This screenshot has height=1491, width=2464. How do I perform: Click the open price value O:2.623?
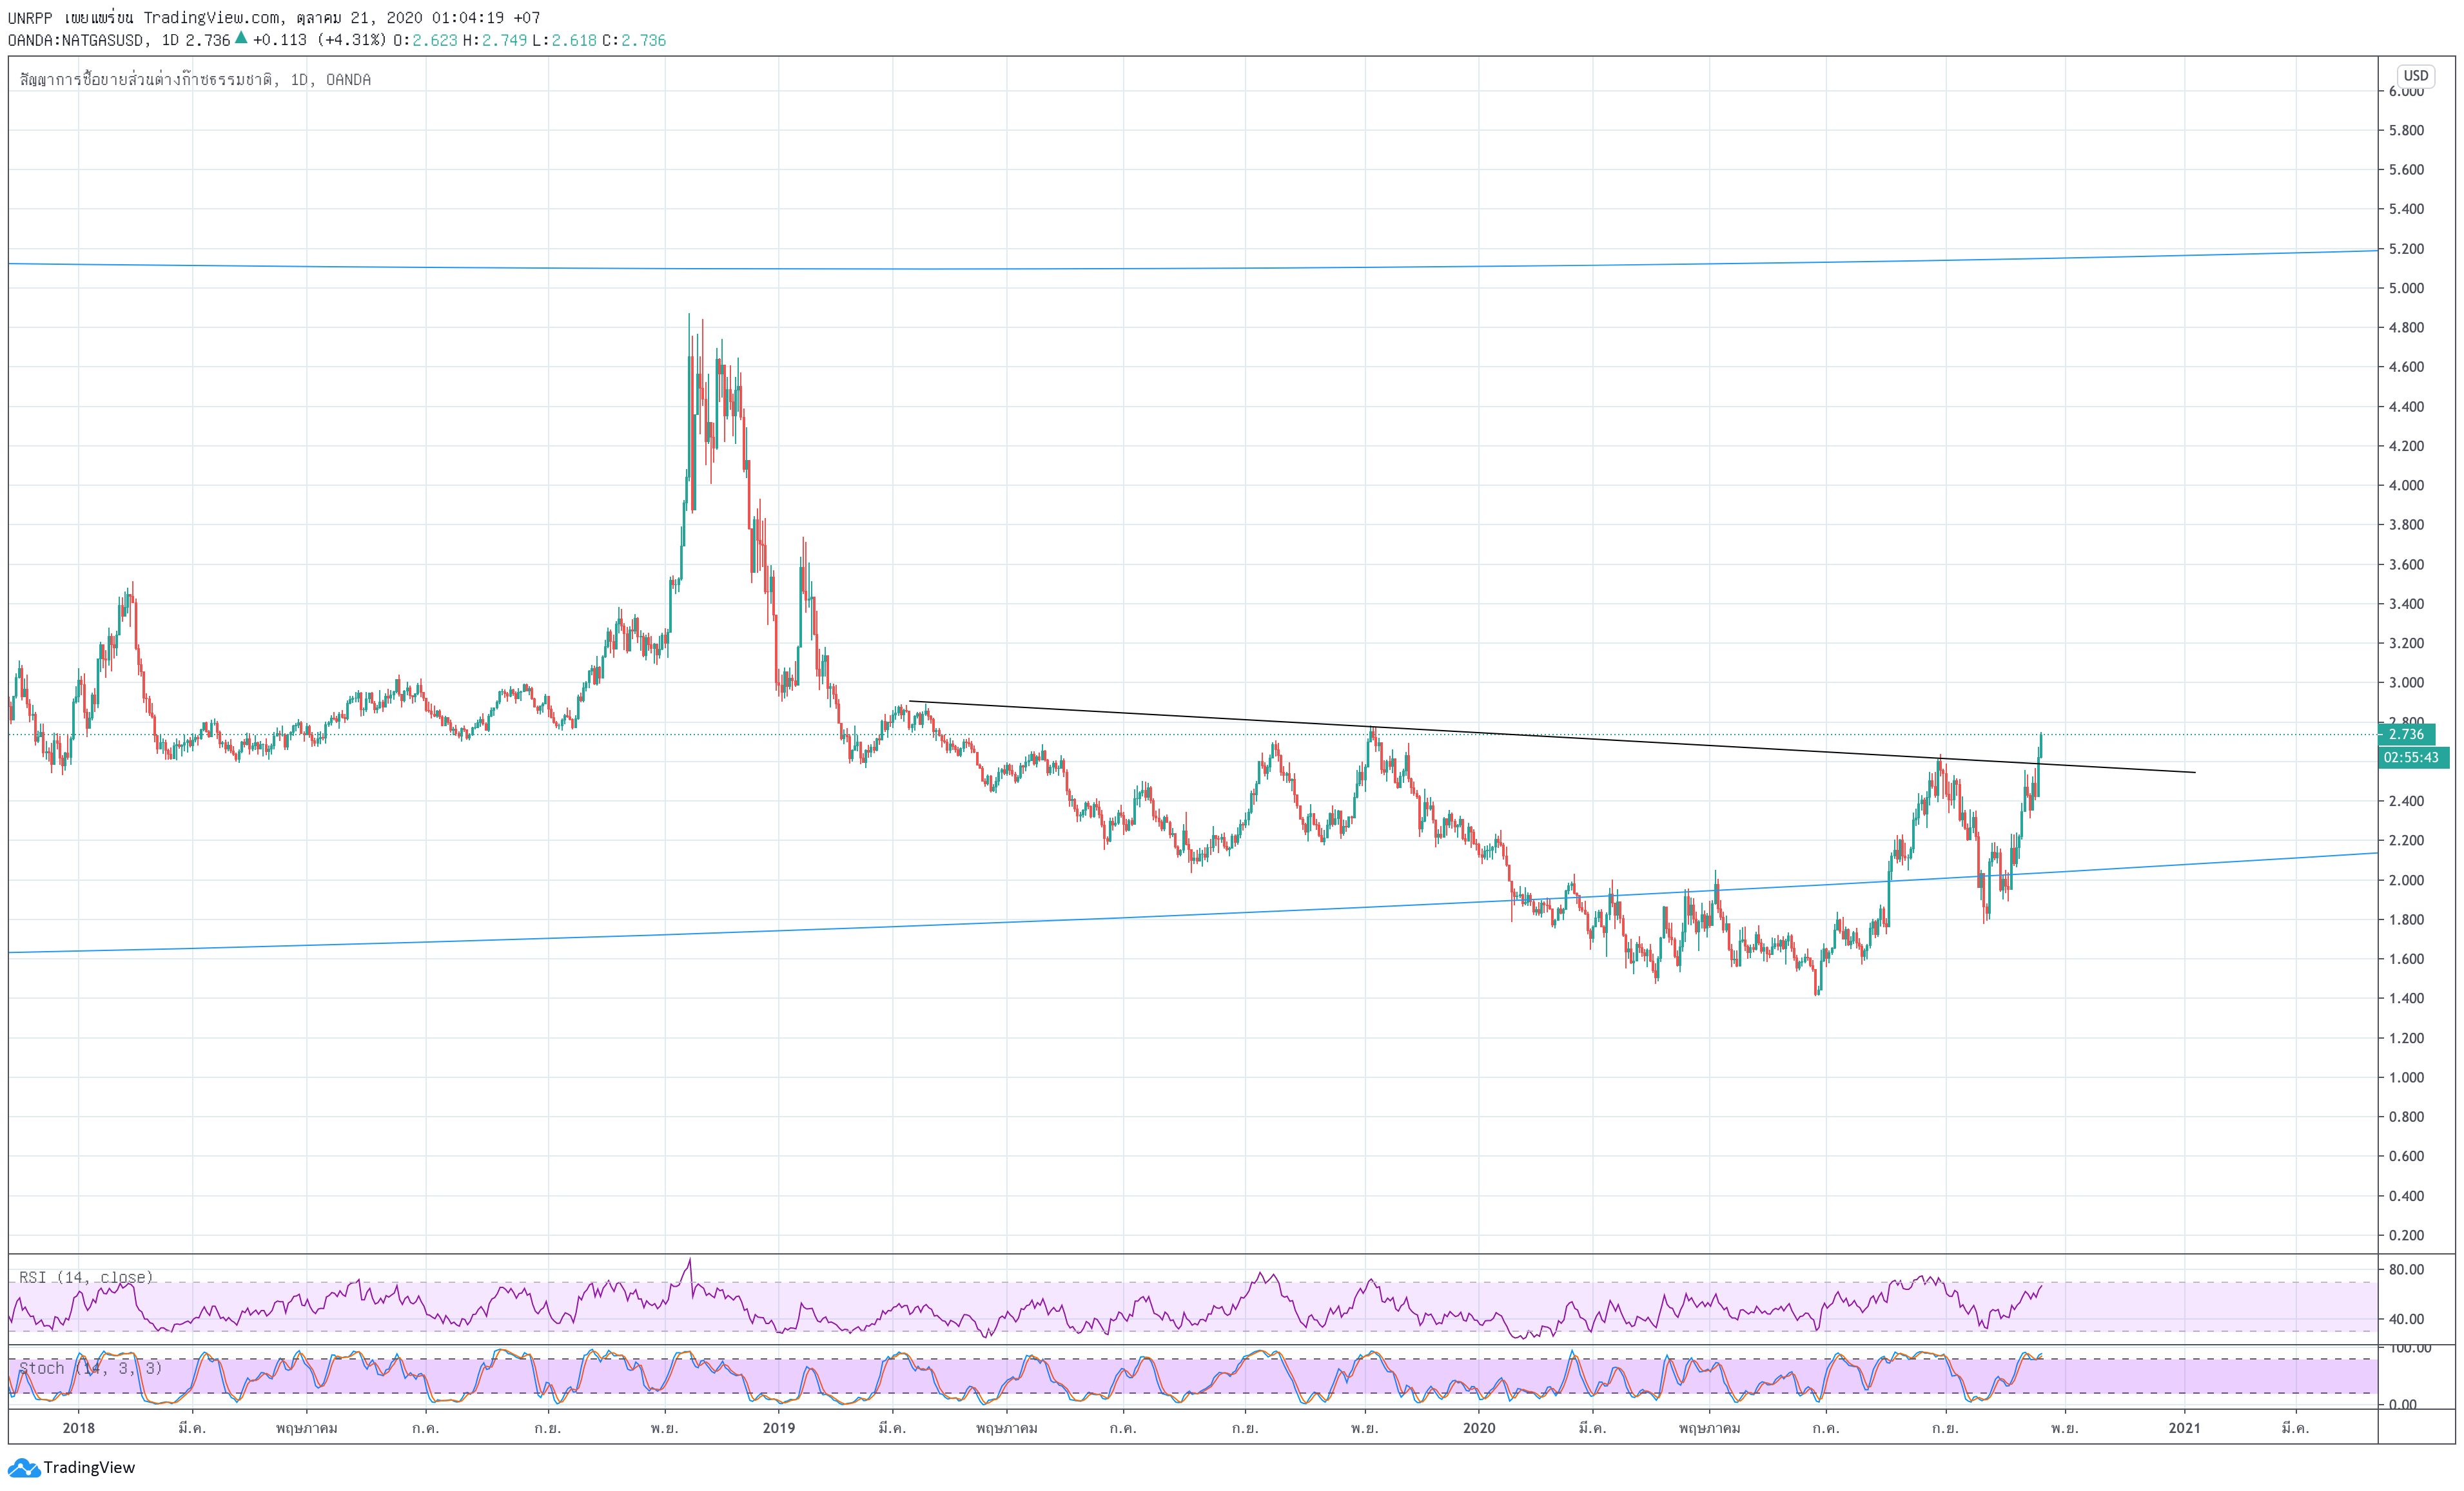425,40
